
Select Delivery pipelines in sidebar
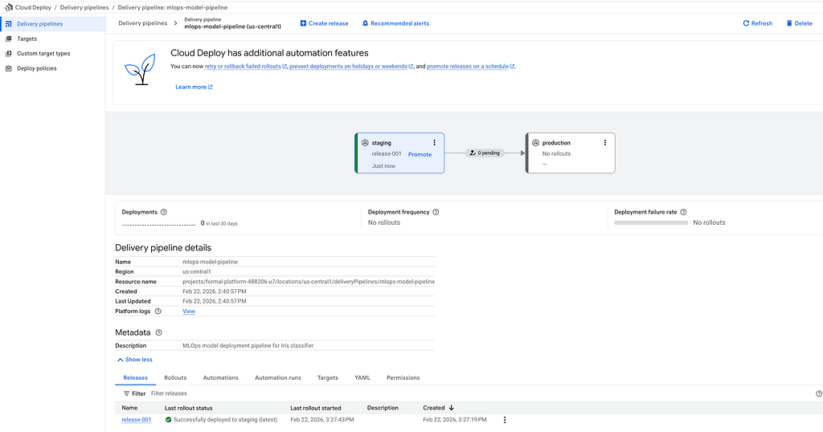click(52, 24)
